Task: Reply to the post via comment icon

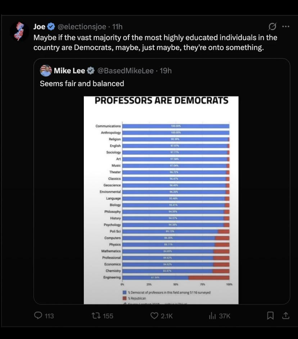Action: coord(39,316)
